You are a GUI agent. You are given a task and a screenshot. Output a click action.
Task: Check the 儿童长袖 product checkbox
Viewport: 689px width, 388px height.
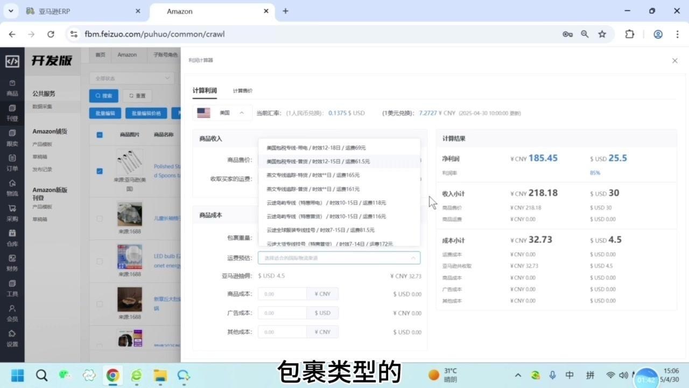click(100, 218)
